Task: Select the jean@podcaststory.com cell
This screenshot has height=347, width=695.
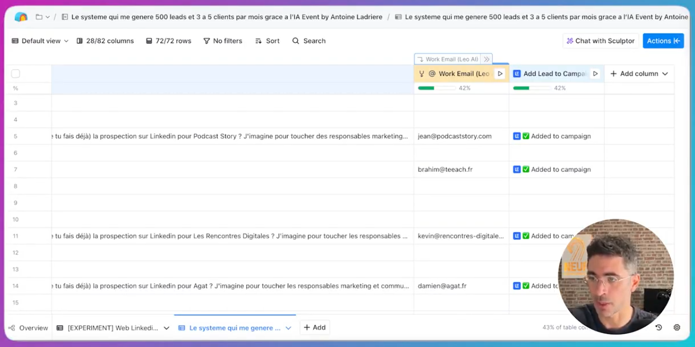Action: tap(461, 136)
